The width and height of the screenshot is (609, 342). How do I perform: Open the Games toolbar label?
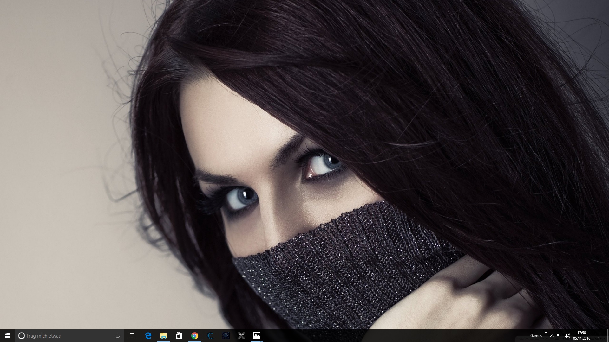coord(536,336)
